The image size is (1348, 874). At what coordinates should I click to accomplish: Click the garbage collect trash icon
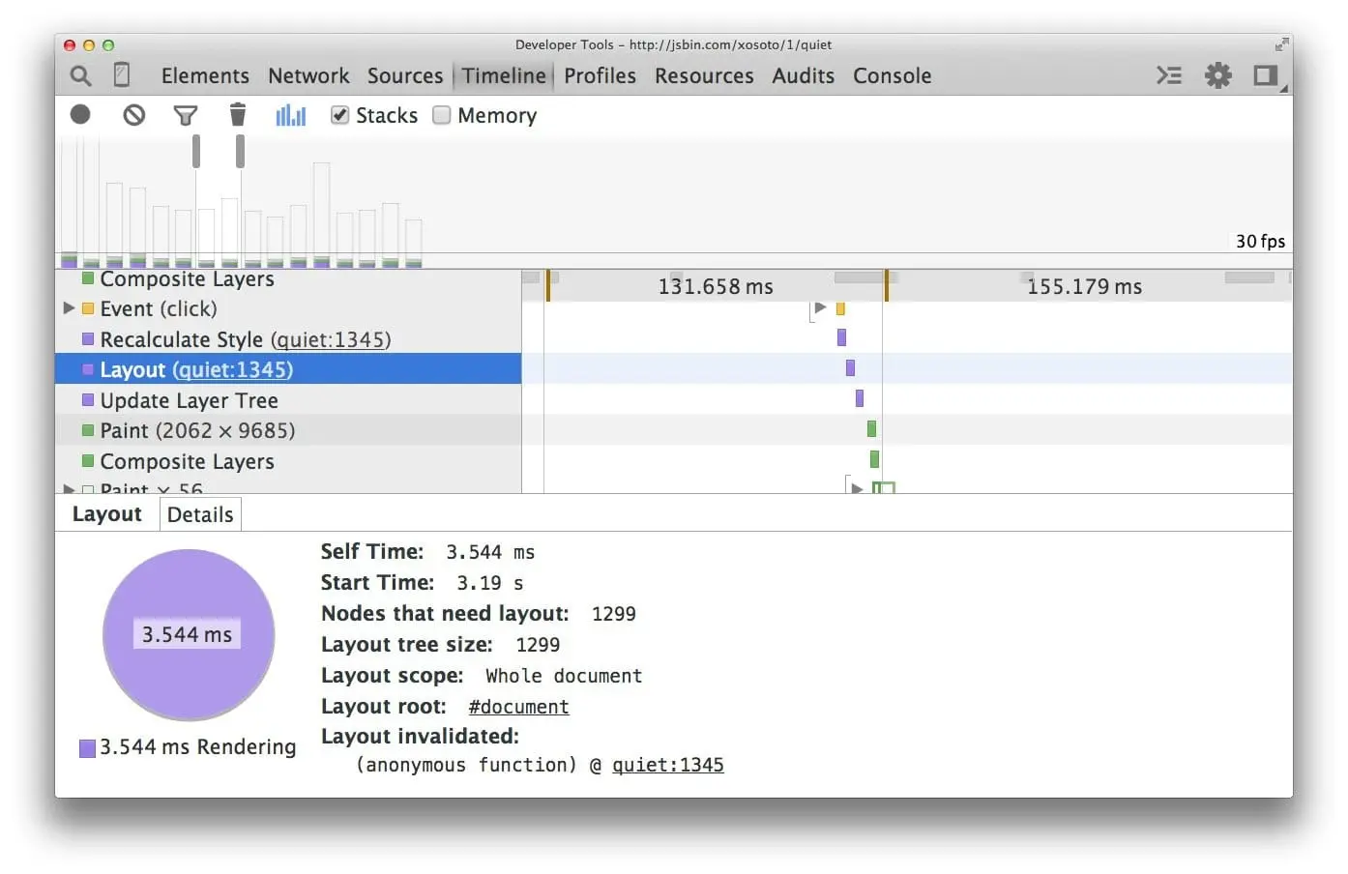pyautogui.click(x=238, y=114)
